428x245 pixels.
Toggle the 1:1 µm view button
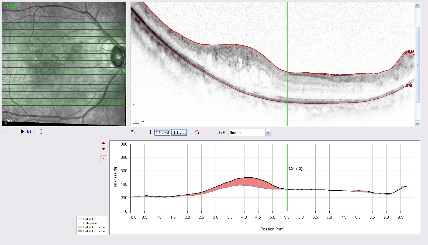(x=179, y=132)
